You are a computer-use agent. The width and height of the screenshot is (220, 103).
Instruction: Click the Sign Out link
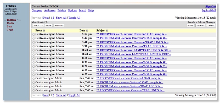pyautogui.click(x=211, y=7)
